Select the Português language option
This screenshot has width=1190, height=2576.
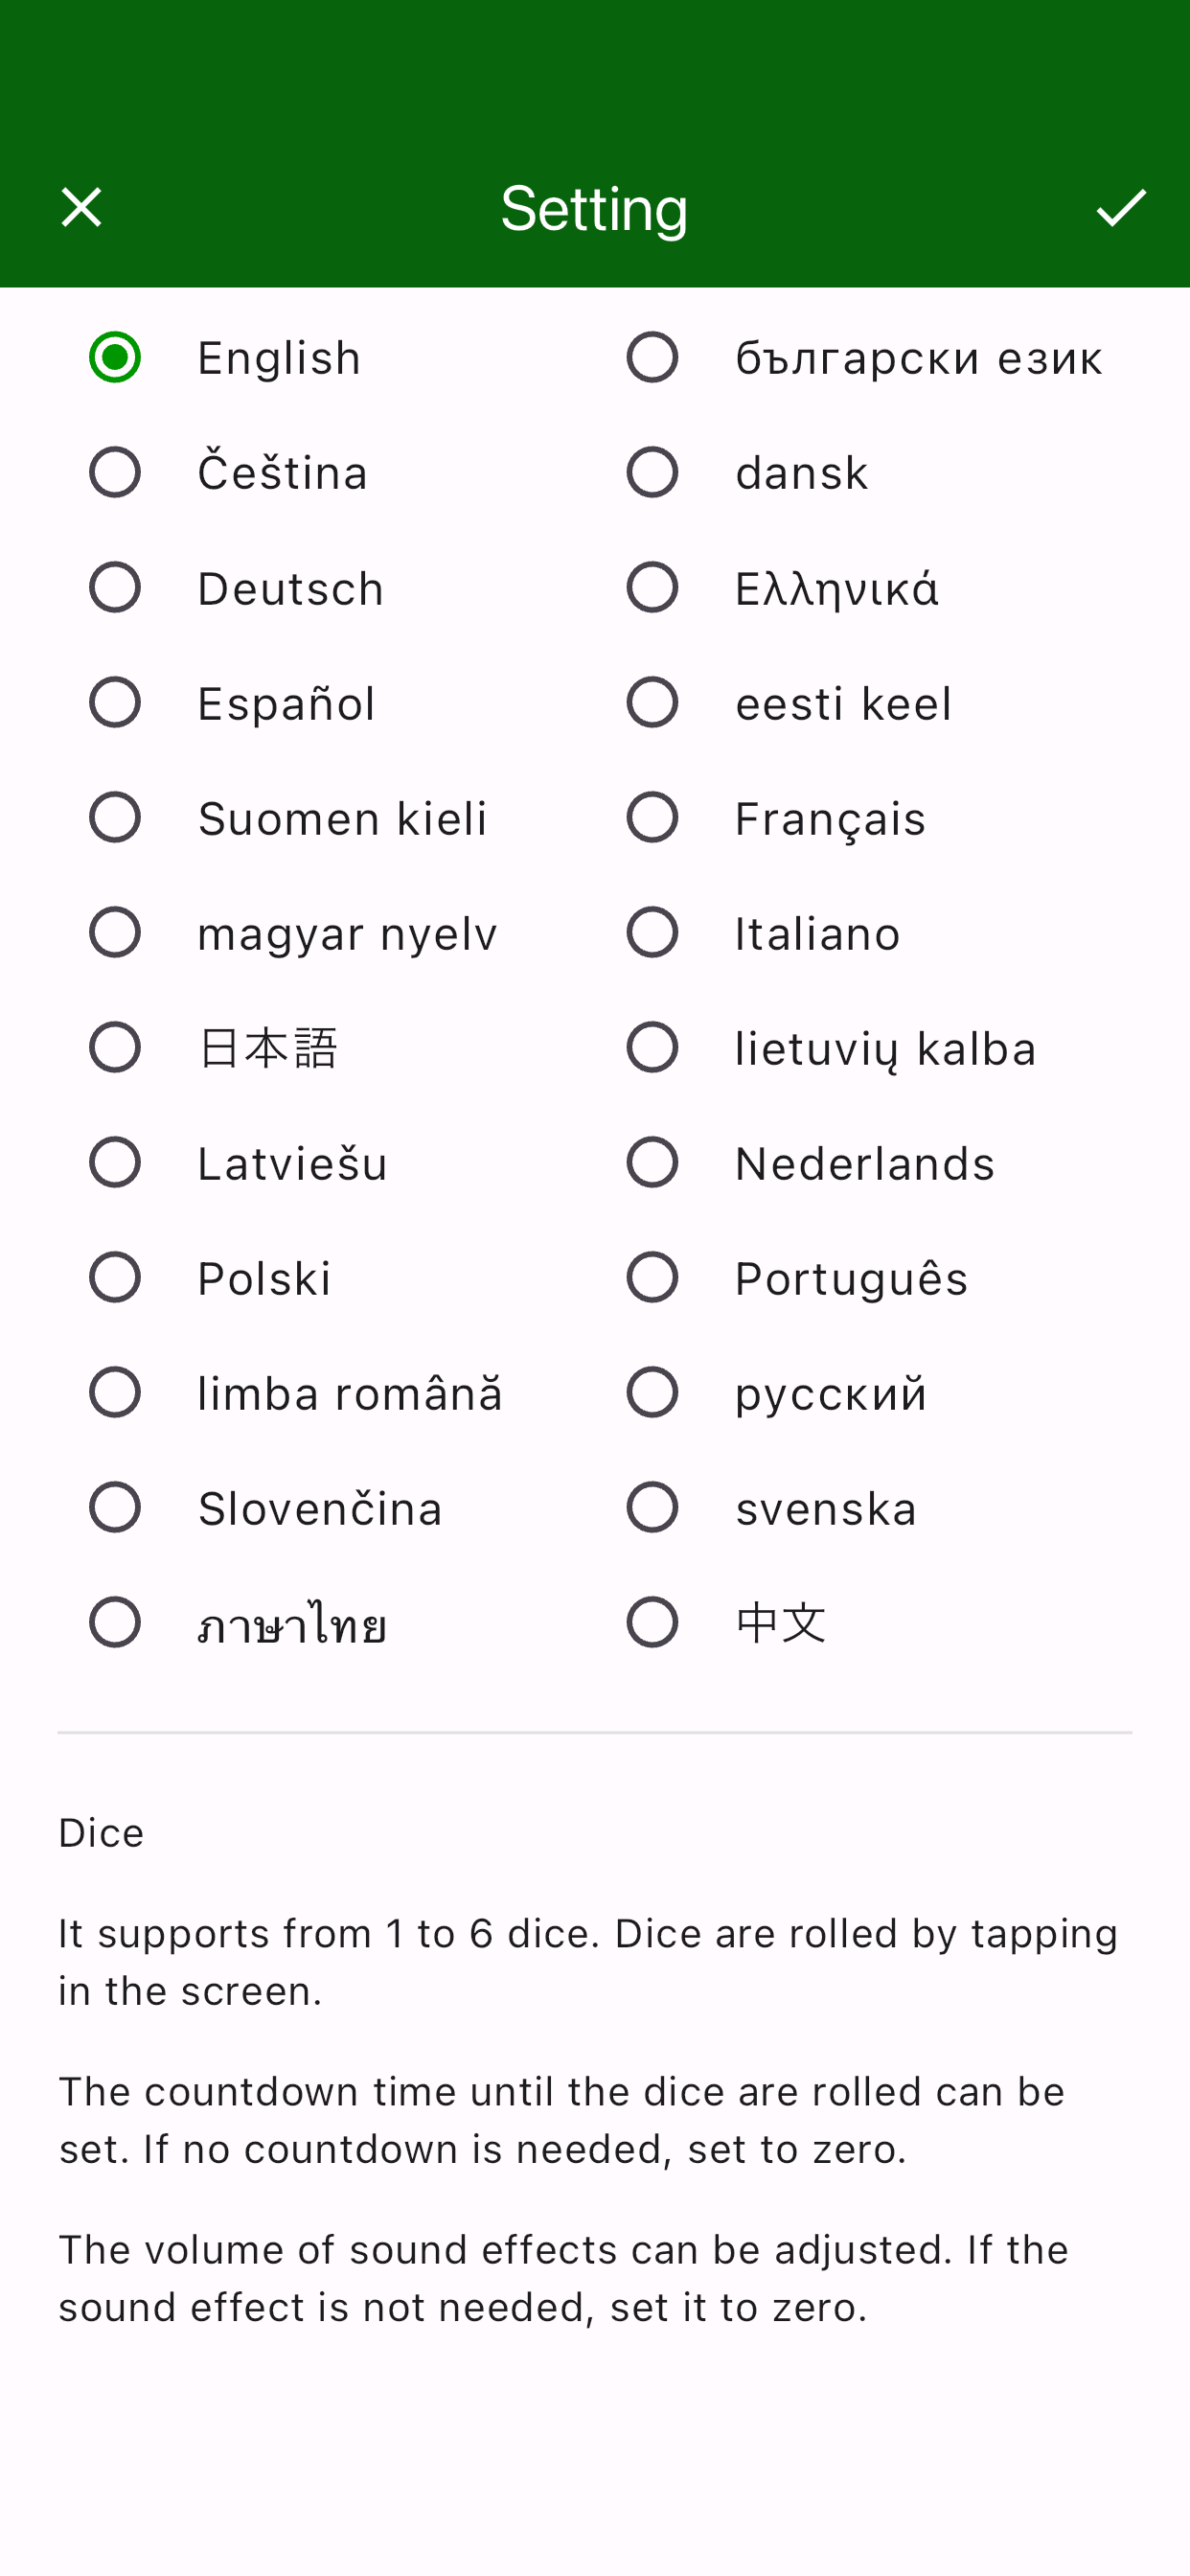[x=653, y=1277]
